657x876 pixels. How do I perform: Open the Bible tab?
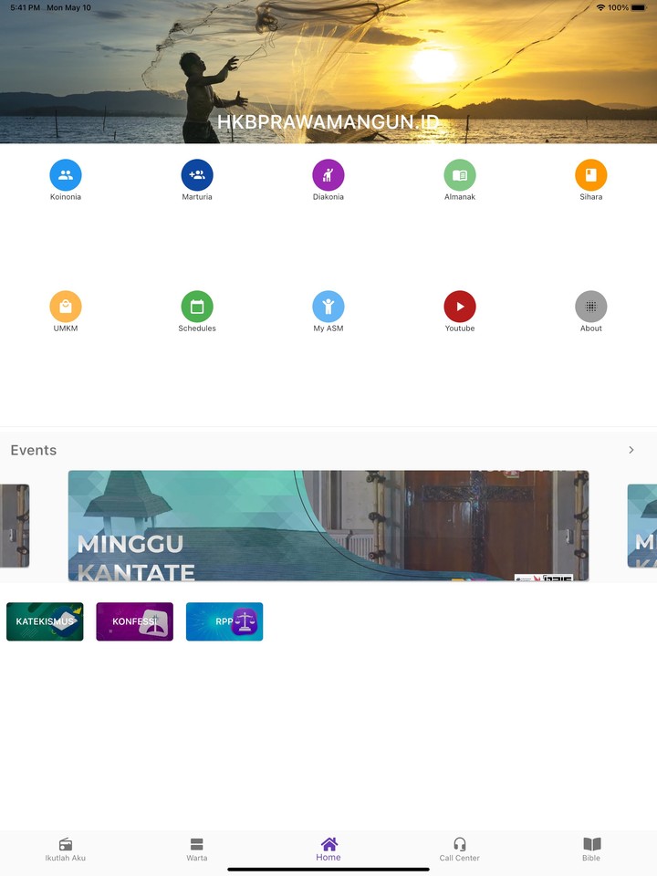pyautogui.click(x=591, y=850)
